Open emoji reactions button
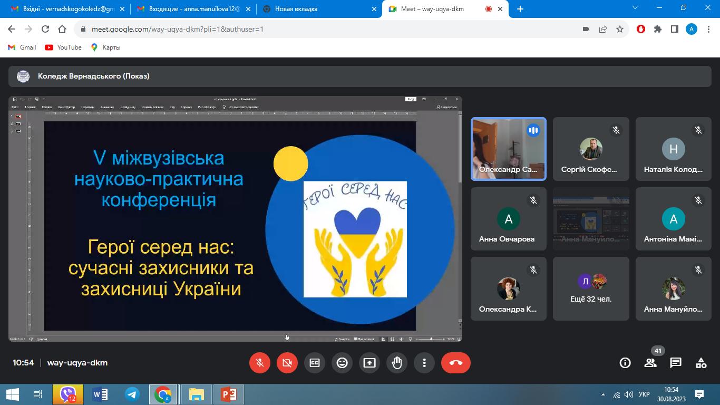The image size is (720, 405). click(x=342, y=363)
